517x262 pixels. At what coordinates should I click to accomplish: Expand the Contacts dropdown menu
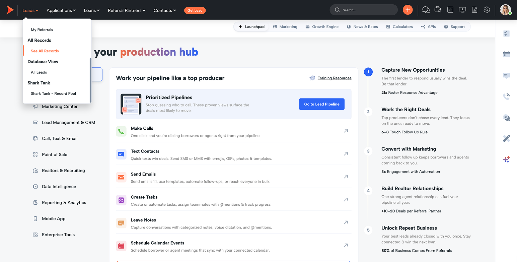click(165, 10)
